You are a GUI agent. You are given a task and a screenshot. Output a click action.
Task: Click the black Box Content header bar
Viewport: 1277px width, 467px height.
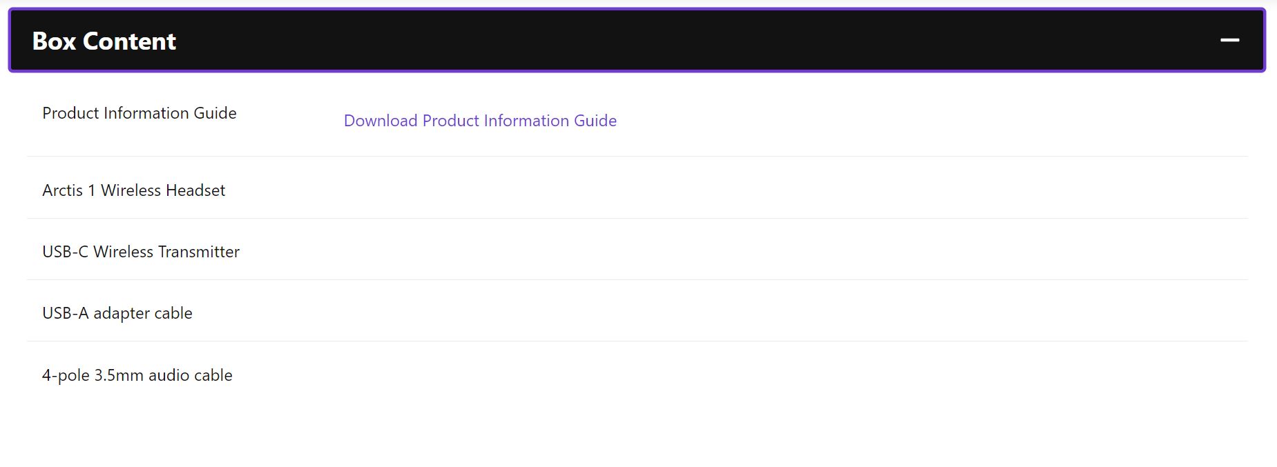[x=637, y=40]
